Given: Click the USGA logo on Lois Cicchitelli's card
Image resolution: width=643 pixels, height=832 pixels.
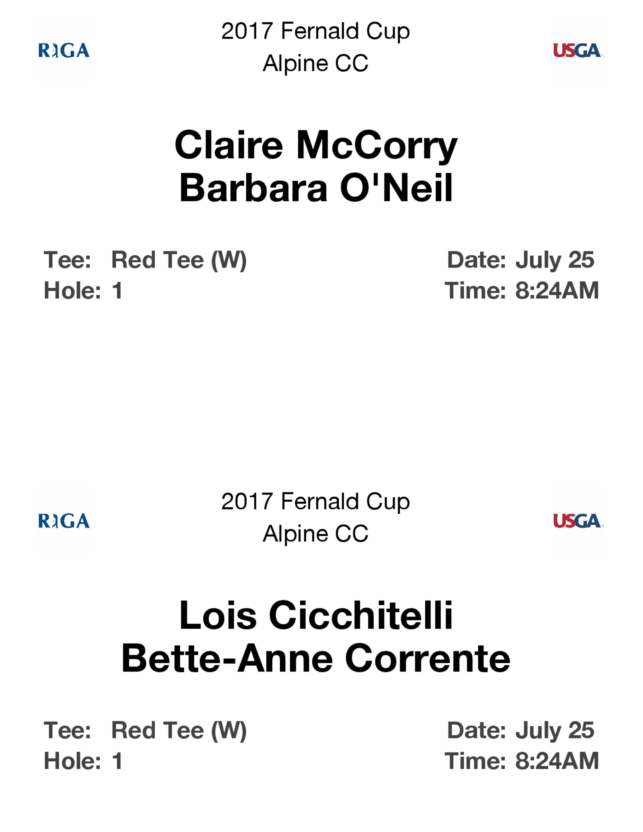Looking at the screenshot, I should click(x=577, y=521).
